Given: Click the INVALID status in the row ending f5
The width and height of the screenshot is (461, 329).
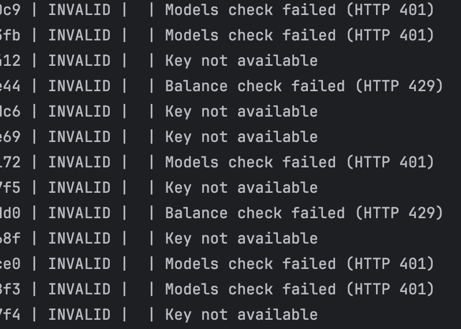Looking at the screenshot, I should click(79, 188).
